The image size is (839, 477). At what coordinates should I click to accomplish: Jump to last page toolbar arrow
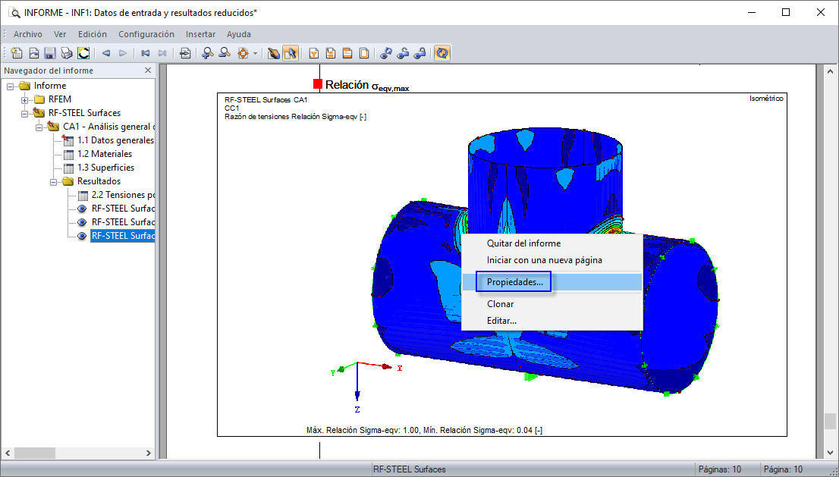pyautogui.click(x=162, y=53)
